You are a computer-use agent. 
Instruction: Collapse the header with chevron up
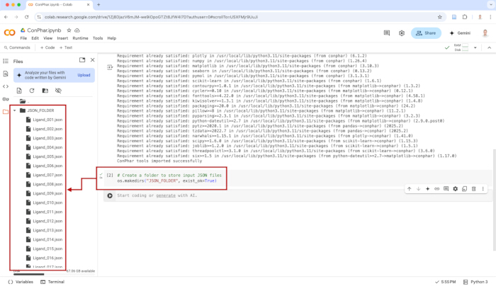click(489, 47)
